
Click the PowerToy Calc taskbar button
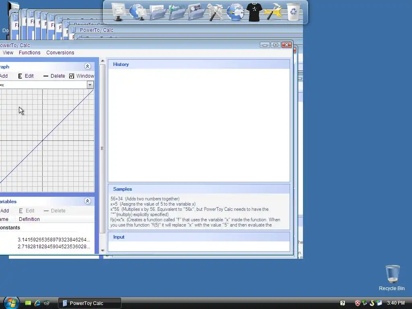tap(90, 303)
